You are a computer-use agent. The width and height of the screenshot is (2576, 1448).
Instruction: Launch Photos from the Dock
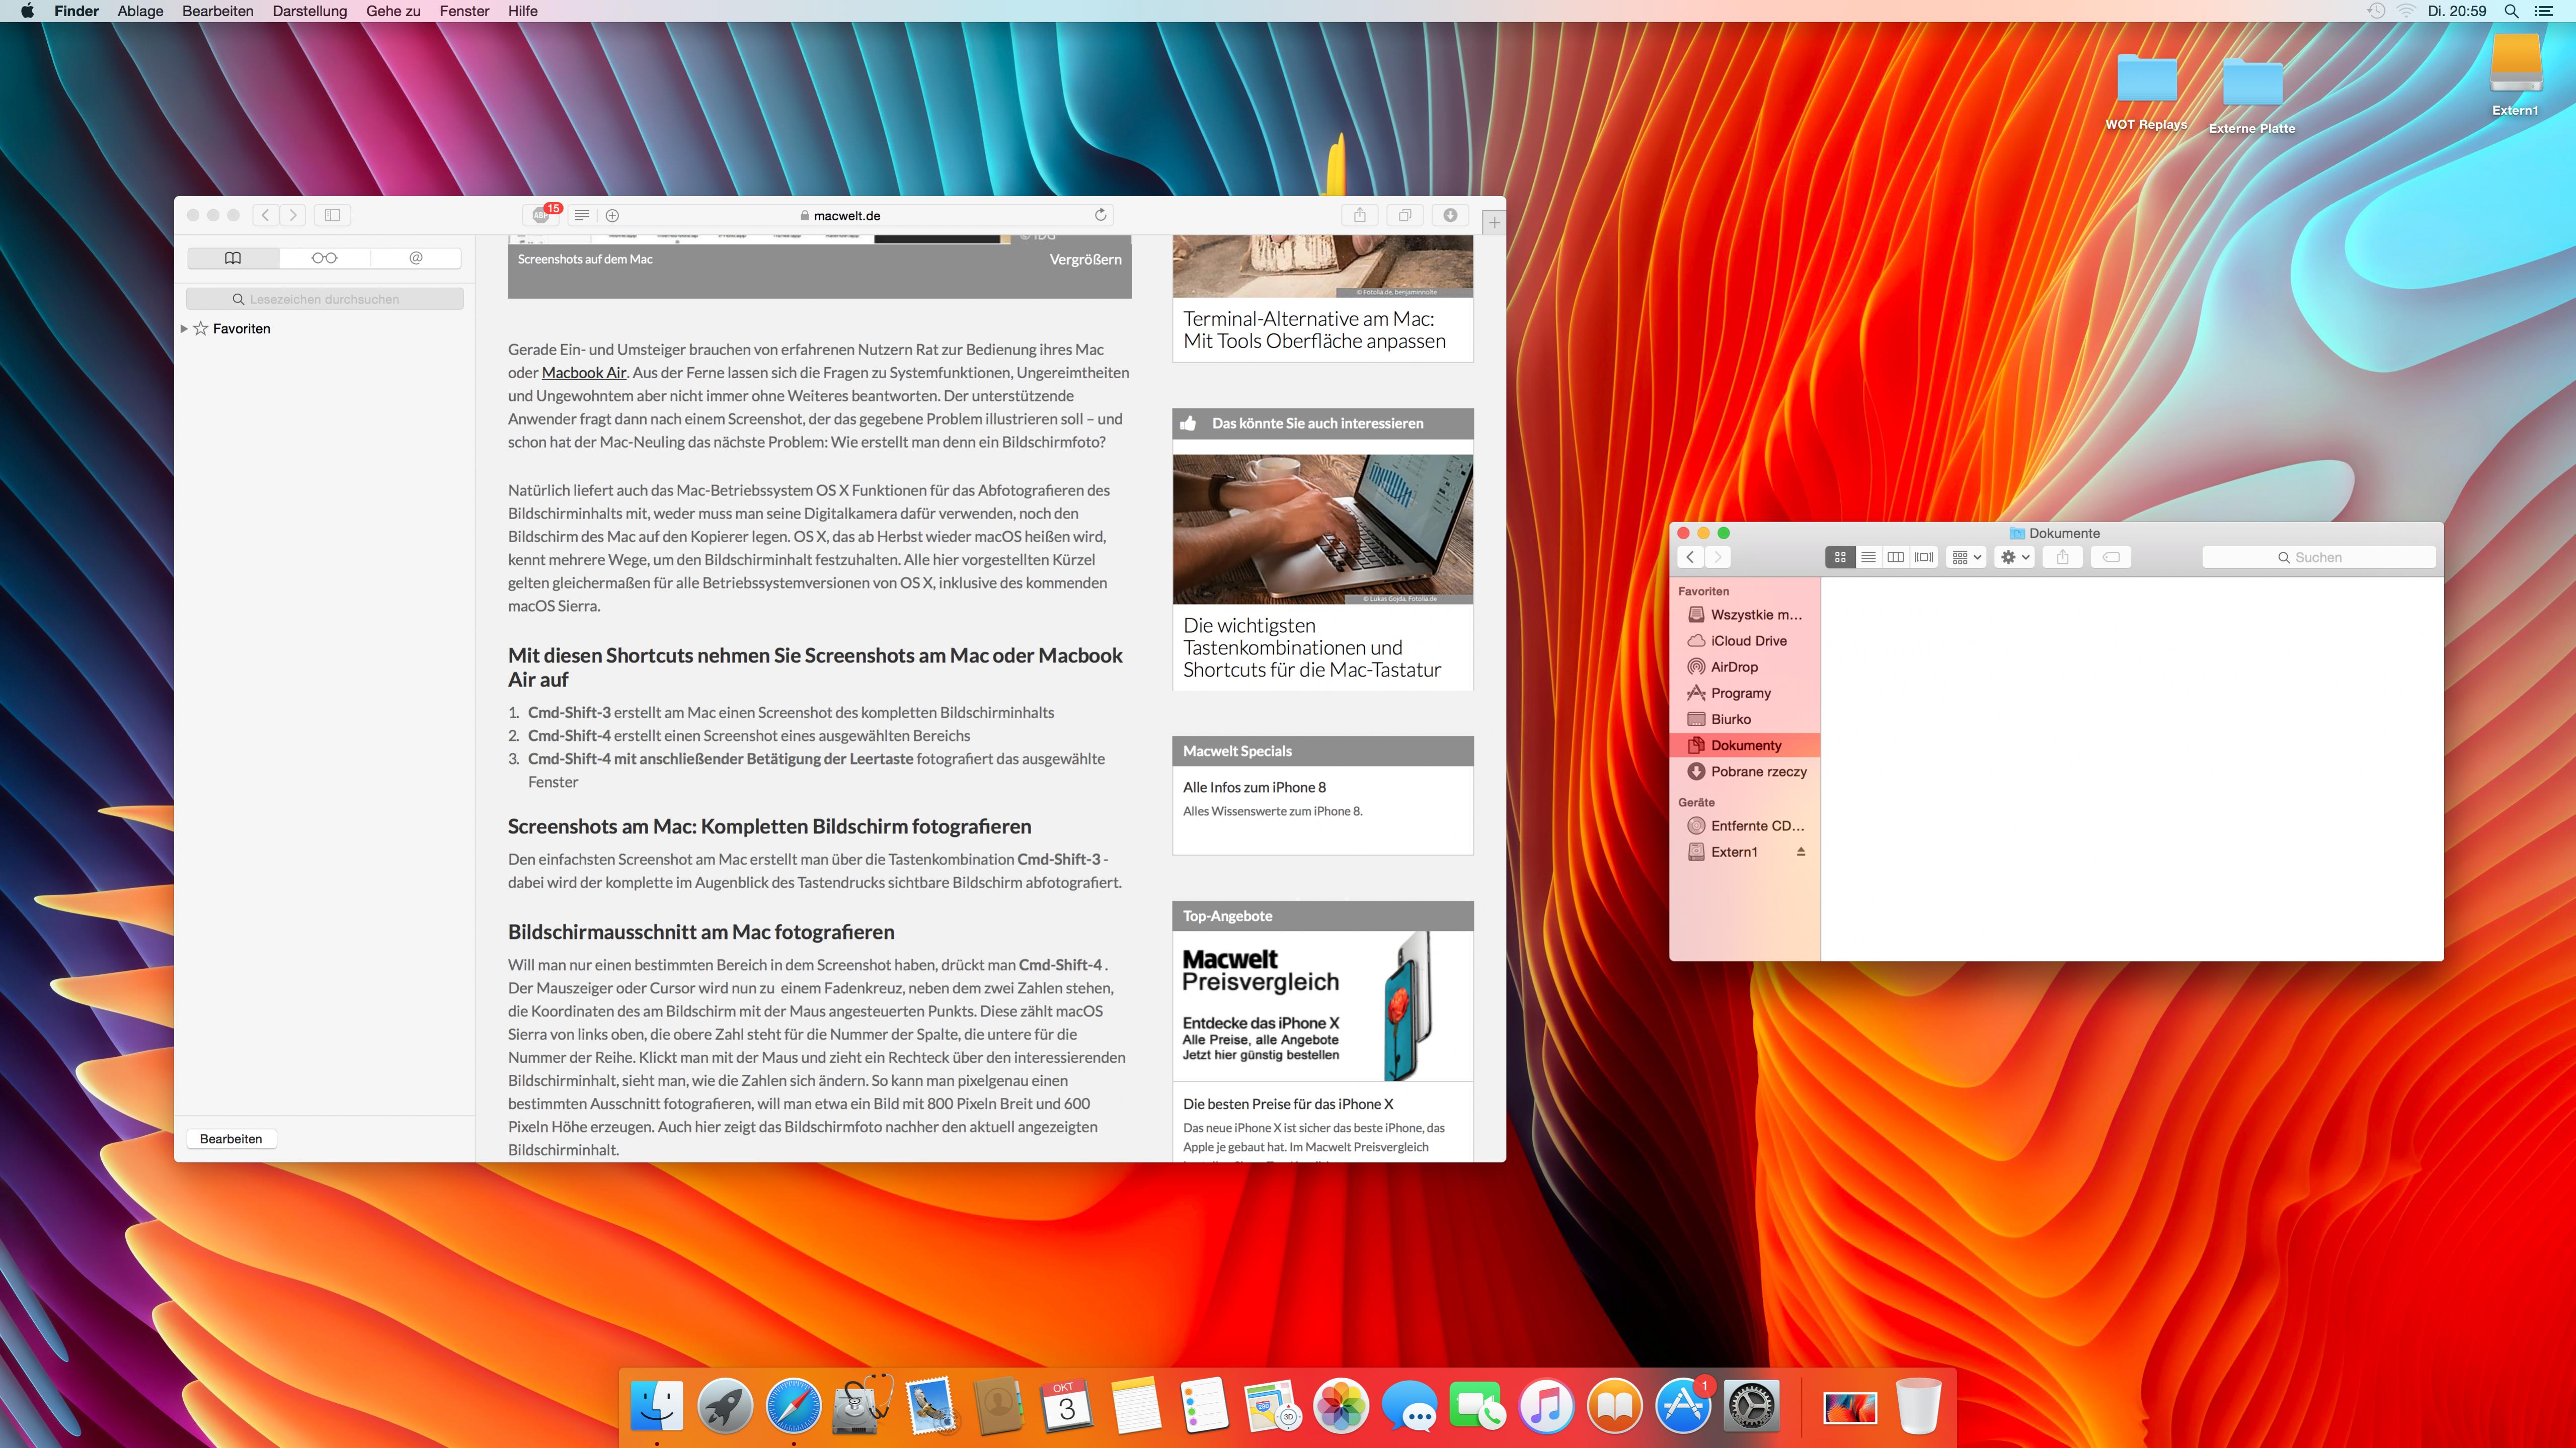[x=1341, y=1406]
